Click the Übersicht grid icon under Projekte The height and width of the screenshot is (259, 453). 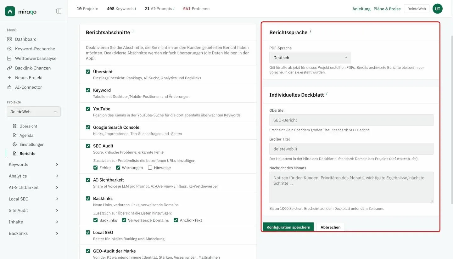[x=14, y=126]
